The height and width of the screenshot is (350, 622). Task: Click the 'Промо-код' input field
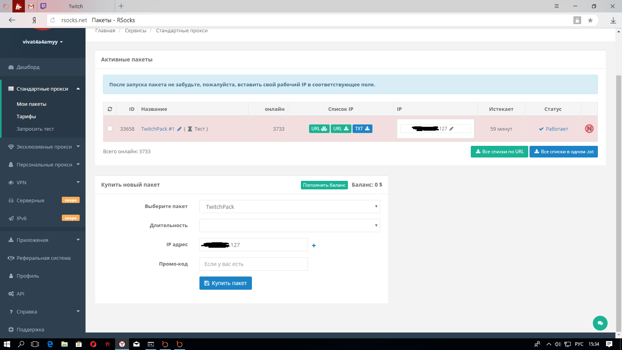coord(253,264)
